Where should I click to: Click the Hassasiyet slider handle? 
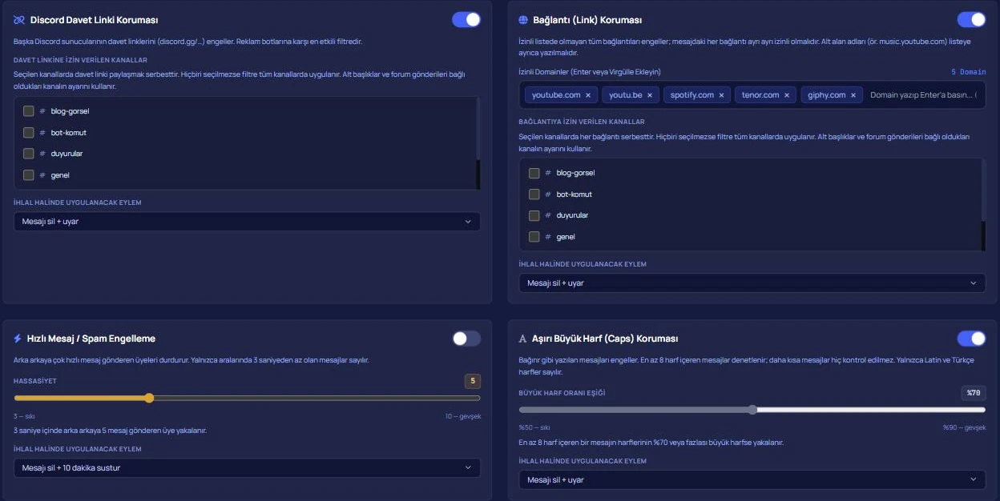pyautogui.click(x=149, y=398)
